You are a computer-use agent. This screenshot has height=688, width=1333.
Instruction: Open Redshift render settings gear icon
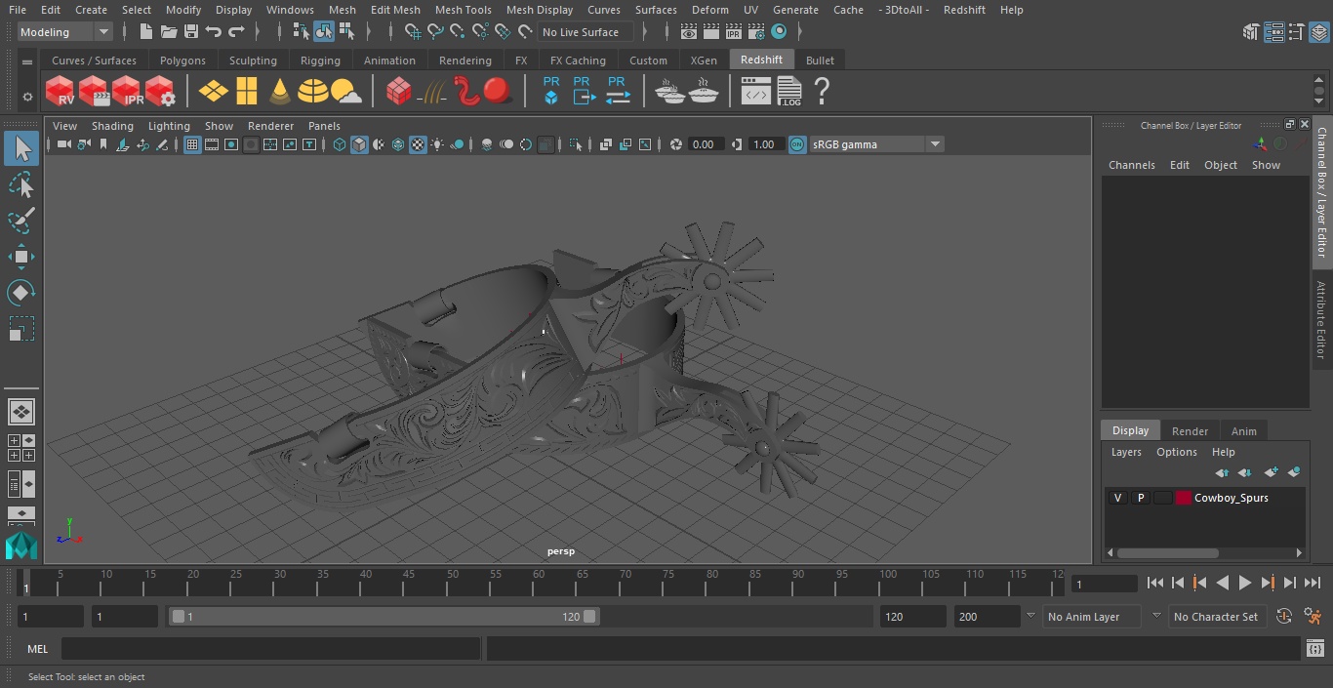(160, 92)
